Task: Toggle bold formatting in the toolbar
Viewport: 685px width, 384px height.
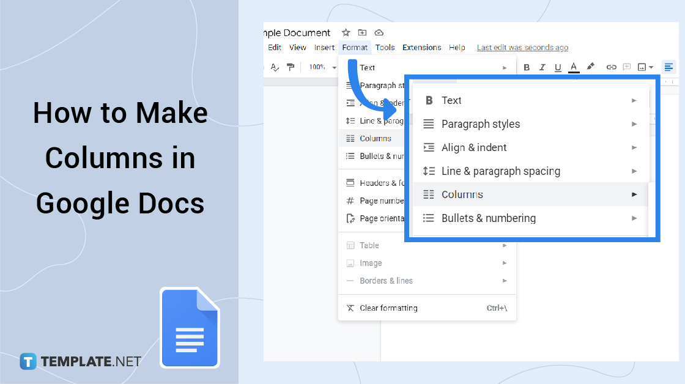Action: [527, 67]
